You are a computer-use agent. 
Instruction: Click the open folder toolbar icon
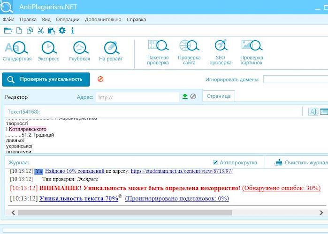pos(8,31)
